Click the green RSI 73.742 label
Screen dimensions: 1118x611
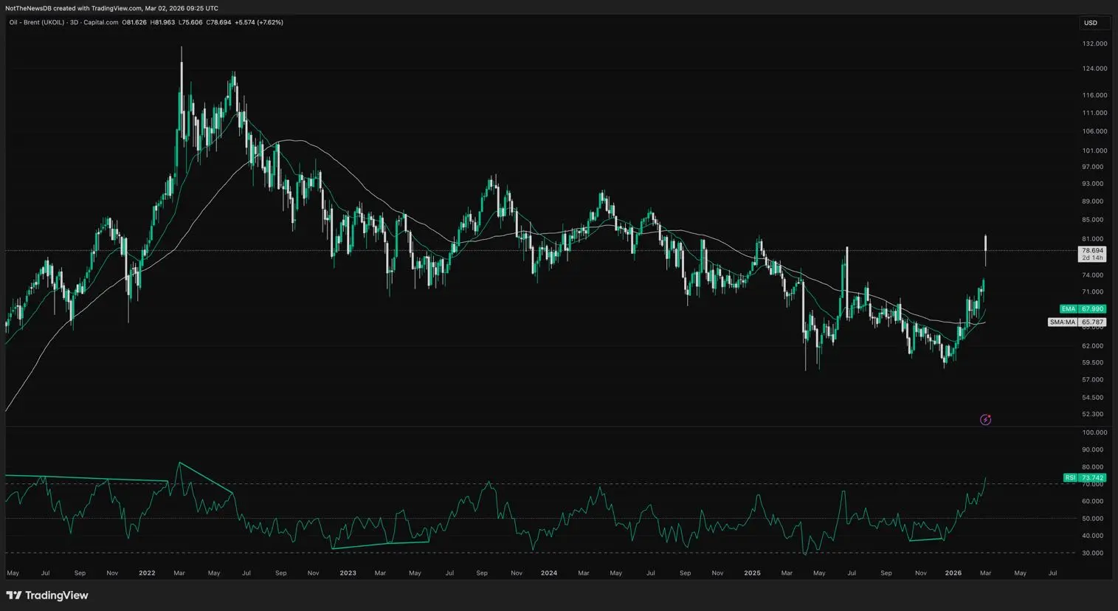tap(1084, 478)
